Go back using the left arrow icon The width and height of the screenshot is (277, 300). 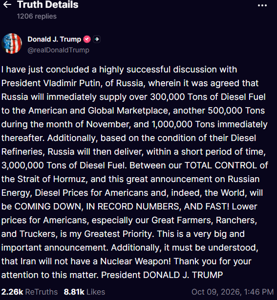pyautogui.click(x=7, y=4)
